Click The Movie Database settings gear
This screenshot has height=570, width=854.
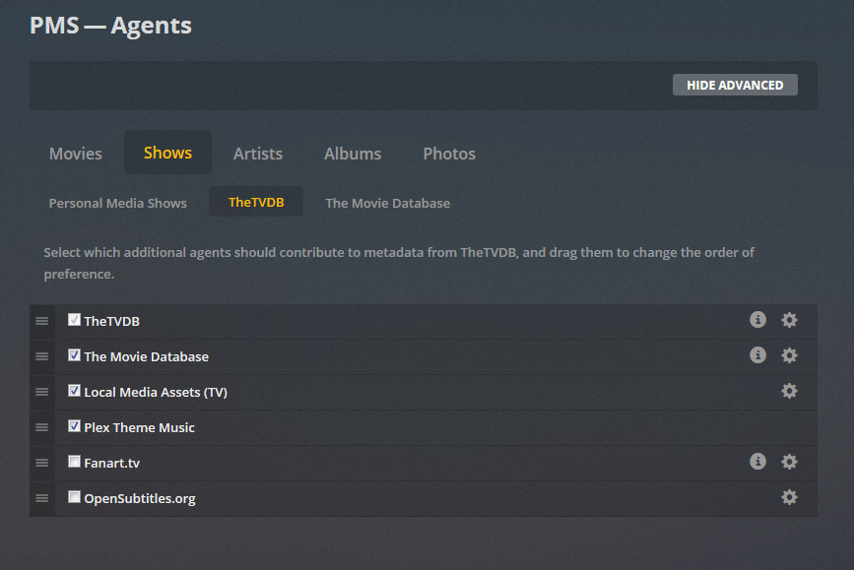789,355
